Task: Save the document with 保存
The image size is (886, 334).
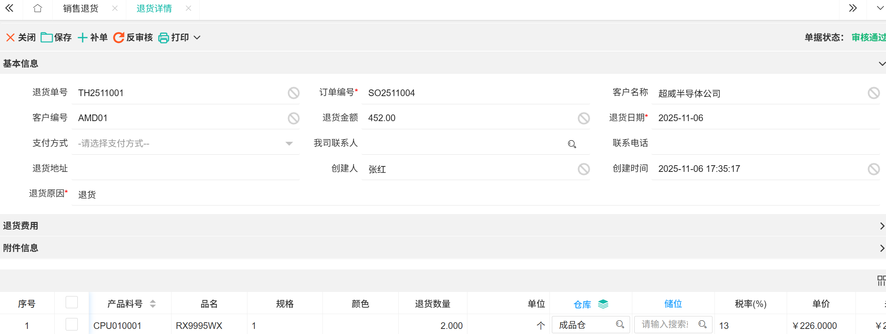Action: click(56, 38)
